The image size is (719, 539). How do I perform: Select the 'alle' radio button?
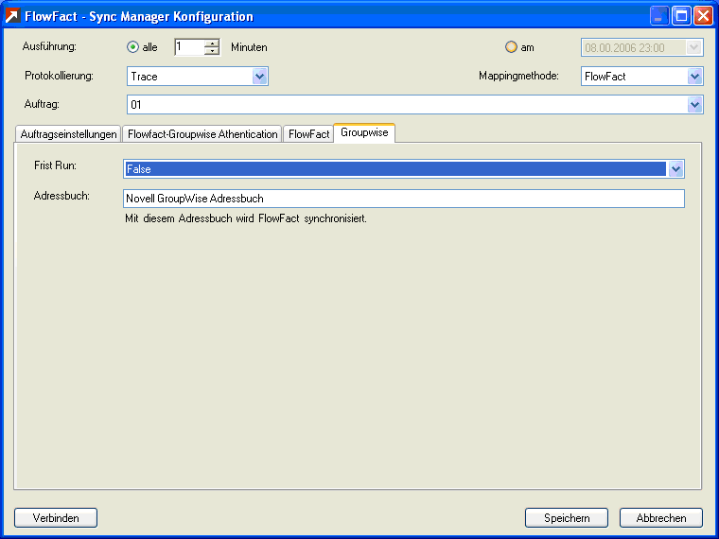(x=132, y=47)
